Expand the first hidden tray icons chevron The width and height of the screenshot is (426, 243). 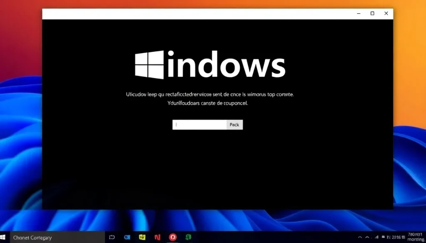point(360,237)
